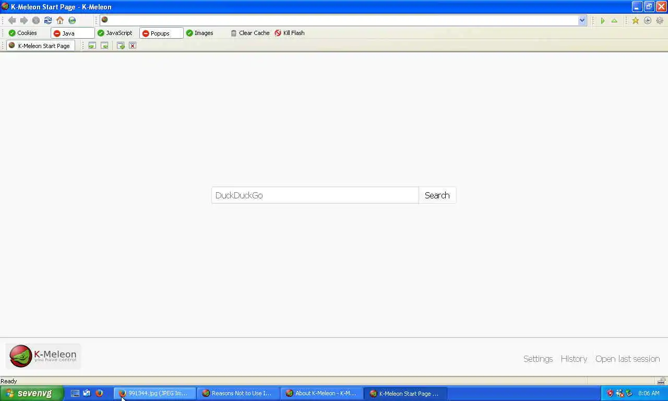This screenshot has width=668, height=401.
Task: Click into the DuckDuckGo search field
Action: [315, 195]
